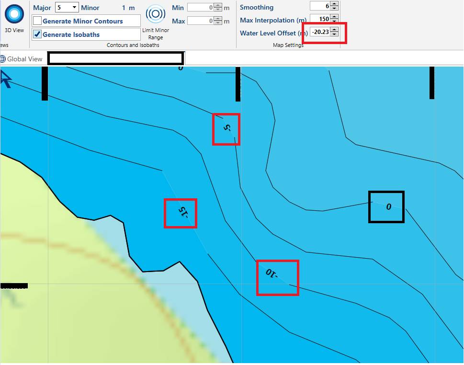464x365 pixels.
Task: Click the Max range input field
Action: pyautogui.click(x=200, y=21)
